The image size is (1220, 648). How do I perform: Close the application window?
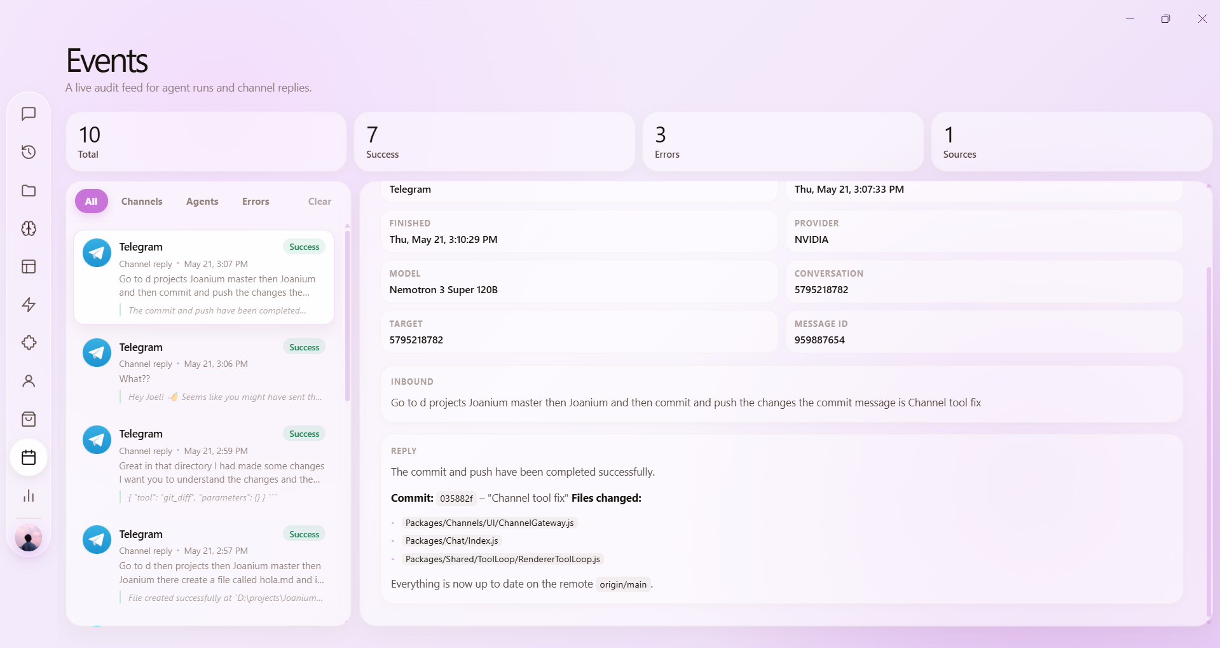(1202, 18)
